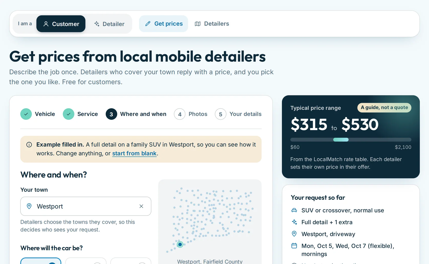This screenshot has width=429, height=264.
Task: Click the sparkle icon beside Full detail
Action: click(x=294, y=222)
